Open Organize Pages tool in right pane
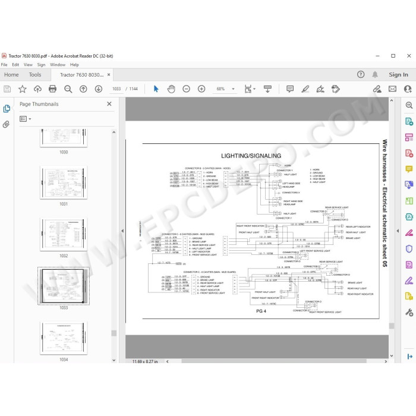The image size is (416, 416). [x=409, y=137]
